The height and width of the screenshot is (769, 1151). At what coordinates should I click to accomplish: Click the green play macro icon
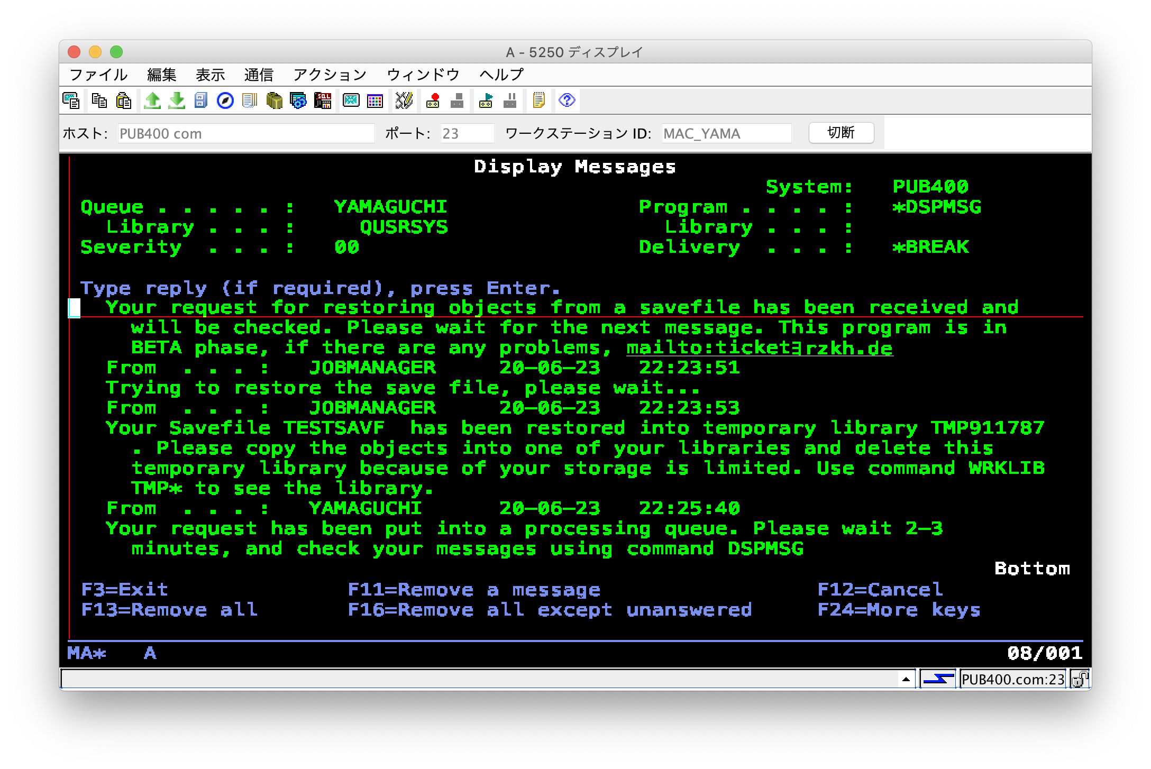pyautogui.click(x=486, y=100)
